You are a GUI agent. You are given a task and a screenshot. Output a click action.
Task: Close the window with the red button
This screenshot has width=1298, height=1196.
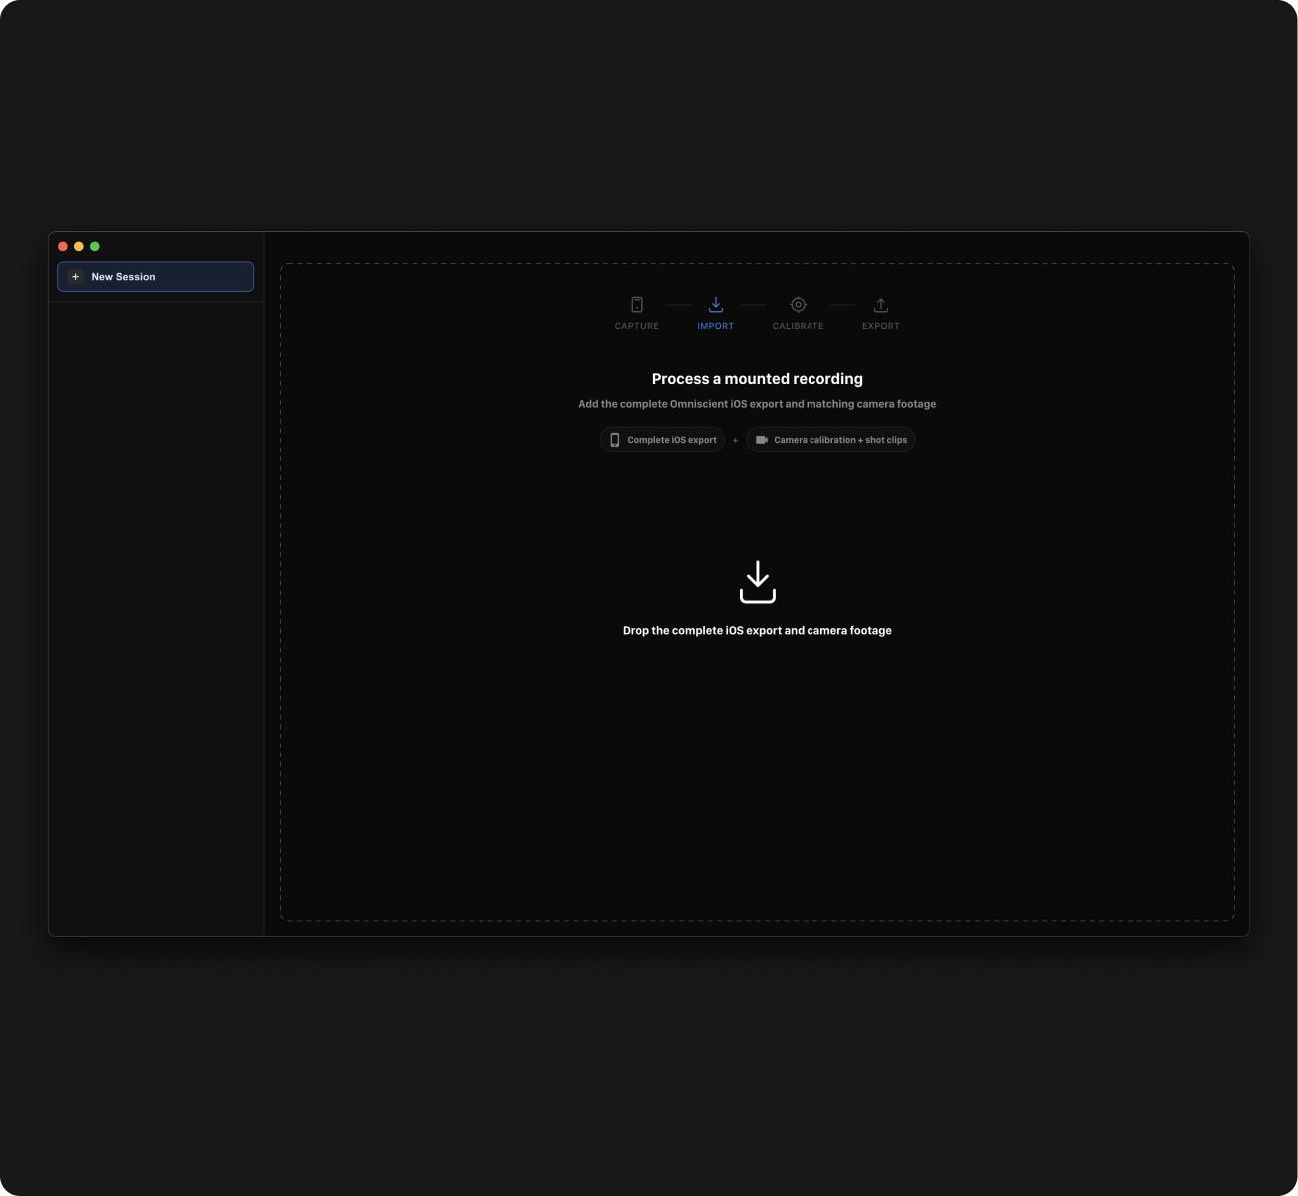[x=63, y=246]
